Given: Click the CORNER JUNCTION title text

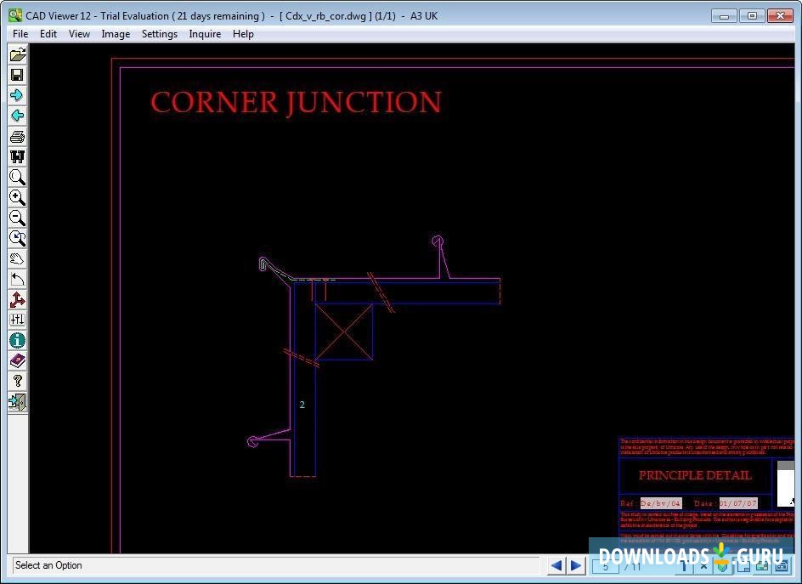Looking at the screenshot, I should click(297, 102).
